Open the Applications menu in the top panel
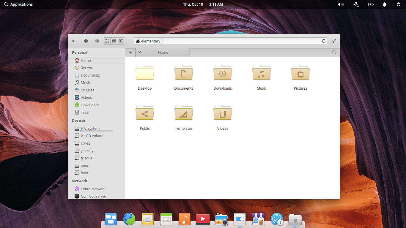 tap(18, 4)
